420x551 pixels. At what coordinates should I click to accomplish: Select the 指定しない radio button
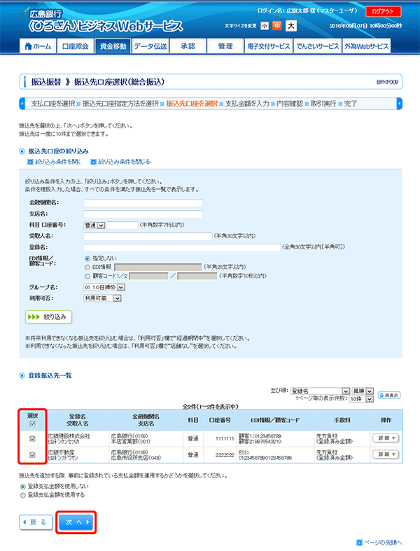(87, 258)
